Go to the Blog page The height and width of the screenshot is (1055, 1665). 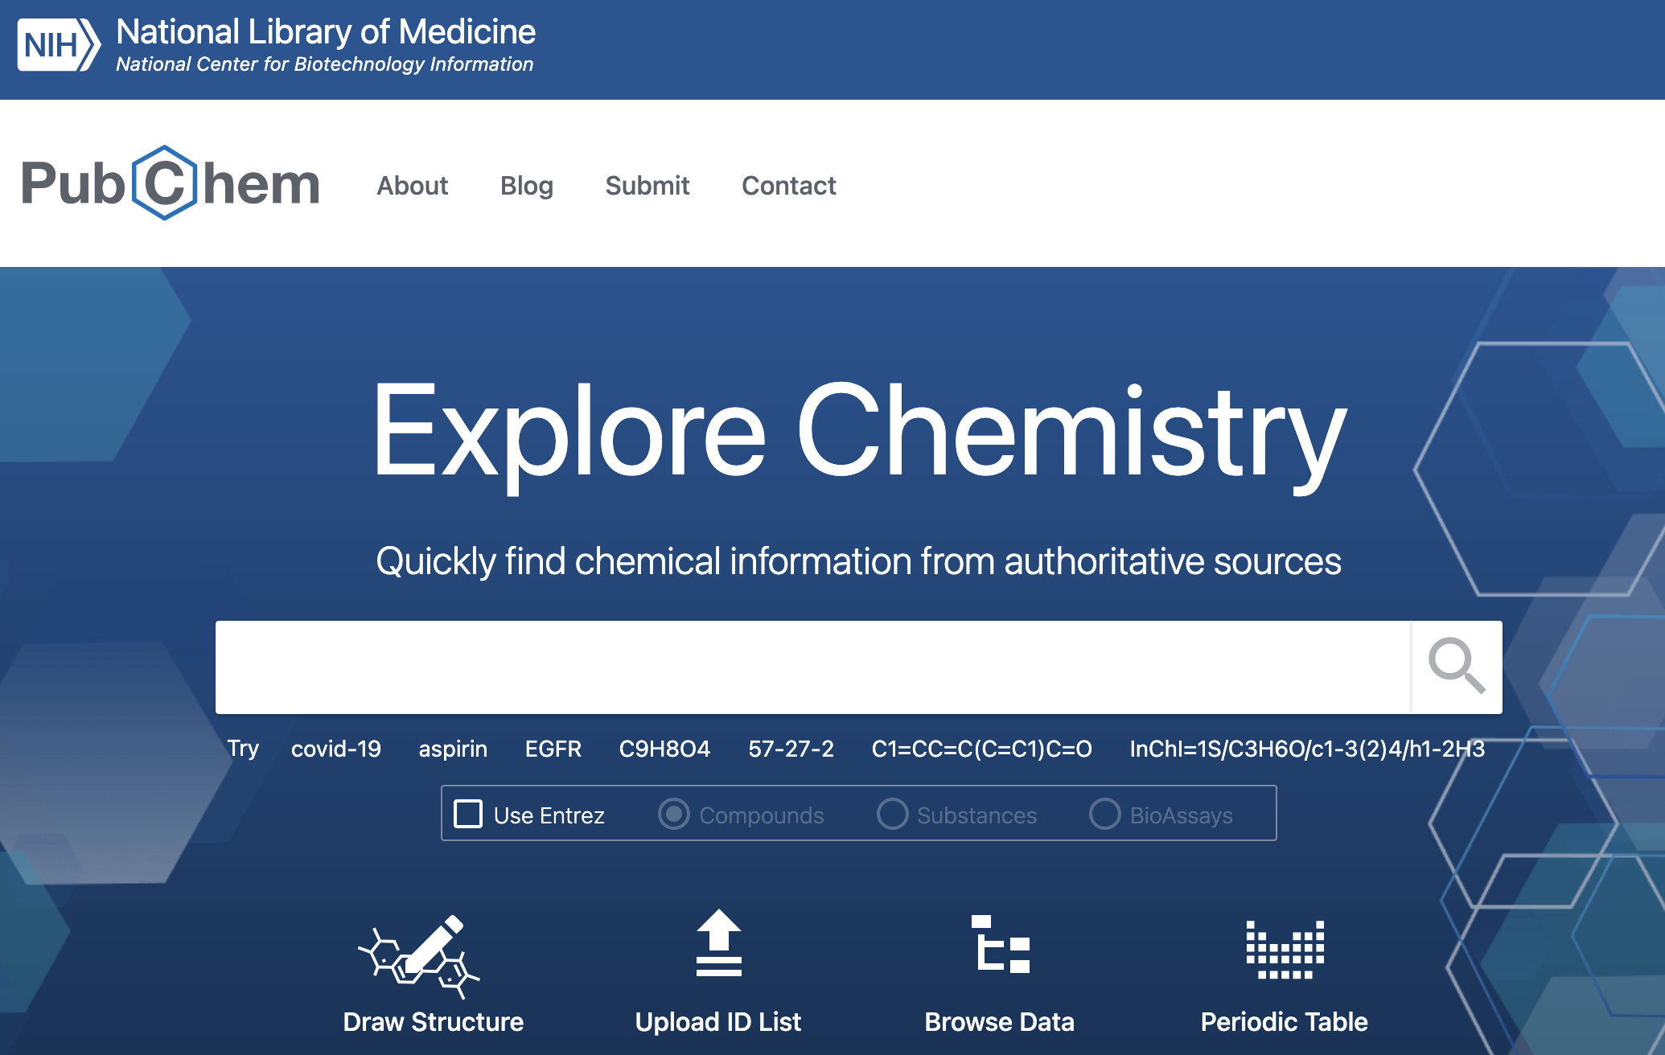click(x=527, y=186)
